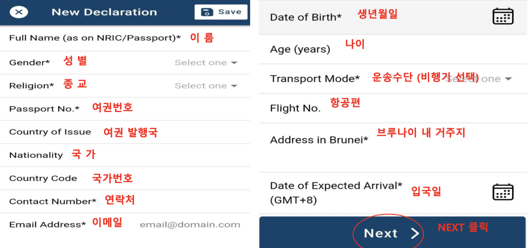Close the New Declaration form
This screenshot has width=528, height=248.
click(x=19, y=12)
